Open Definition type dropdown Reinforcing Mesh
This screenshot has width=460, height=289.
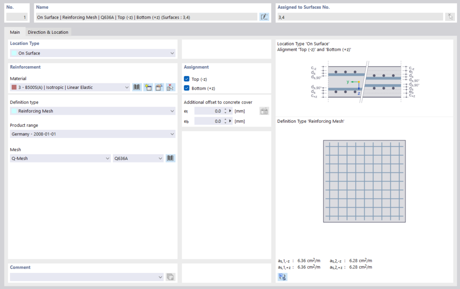tap(93, 111)
